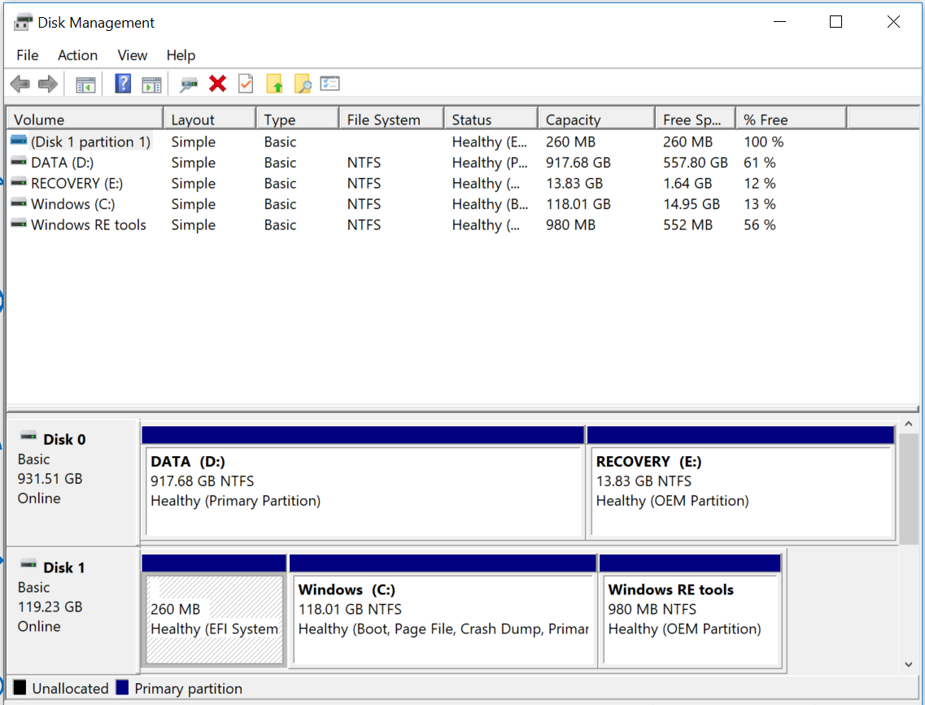The height and width of the screenshot is (705, 925).
Task: Click the Properties checkmark page icon
Action: [246, 84]
